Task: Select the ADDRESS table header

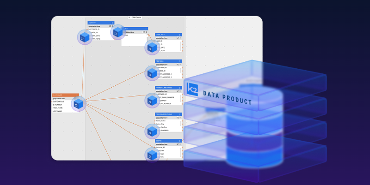Action: pyautogui.click(x=168, y=61)
